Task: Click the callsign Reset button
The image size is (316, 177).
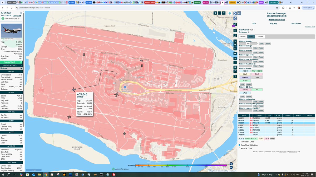Action: pos(261,48)
